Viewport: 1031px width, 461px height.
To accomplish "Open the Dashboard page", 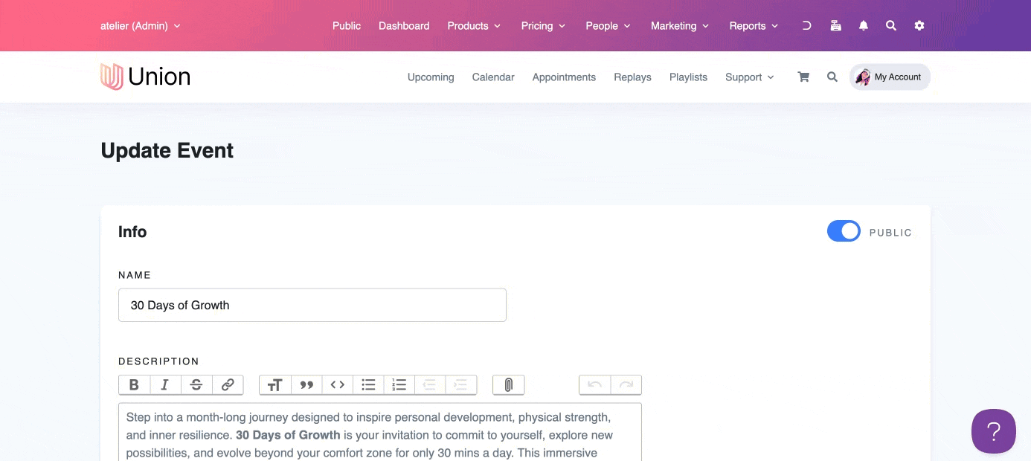I will pos(404,25).
